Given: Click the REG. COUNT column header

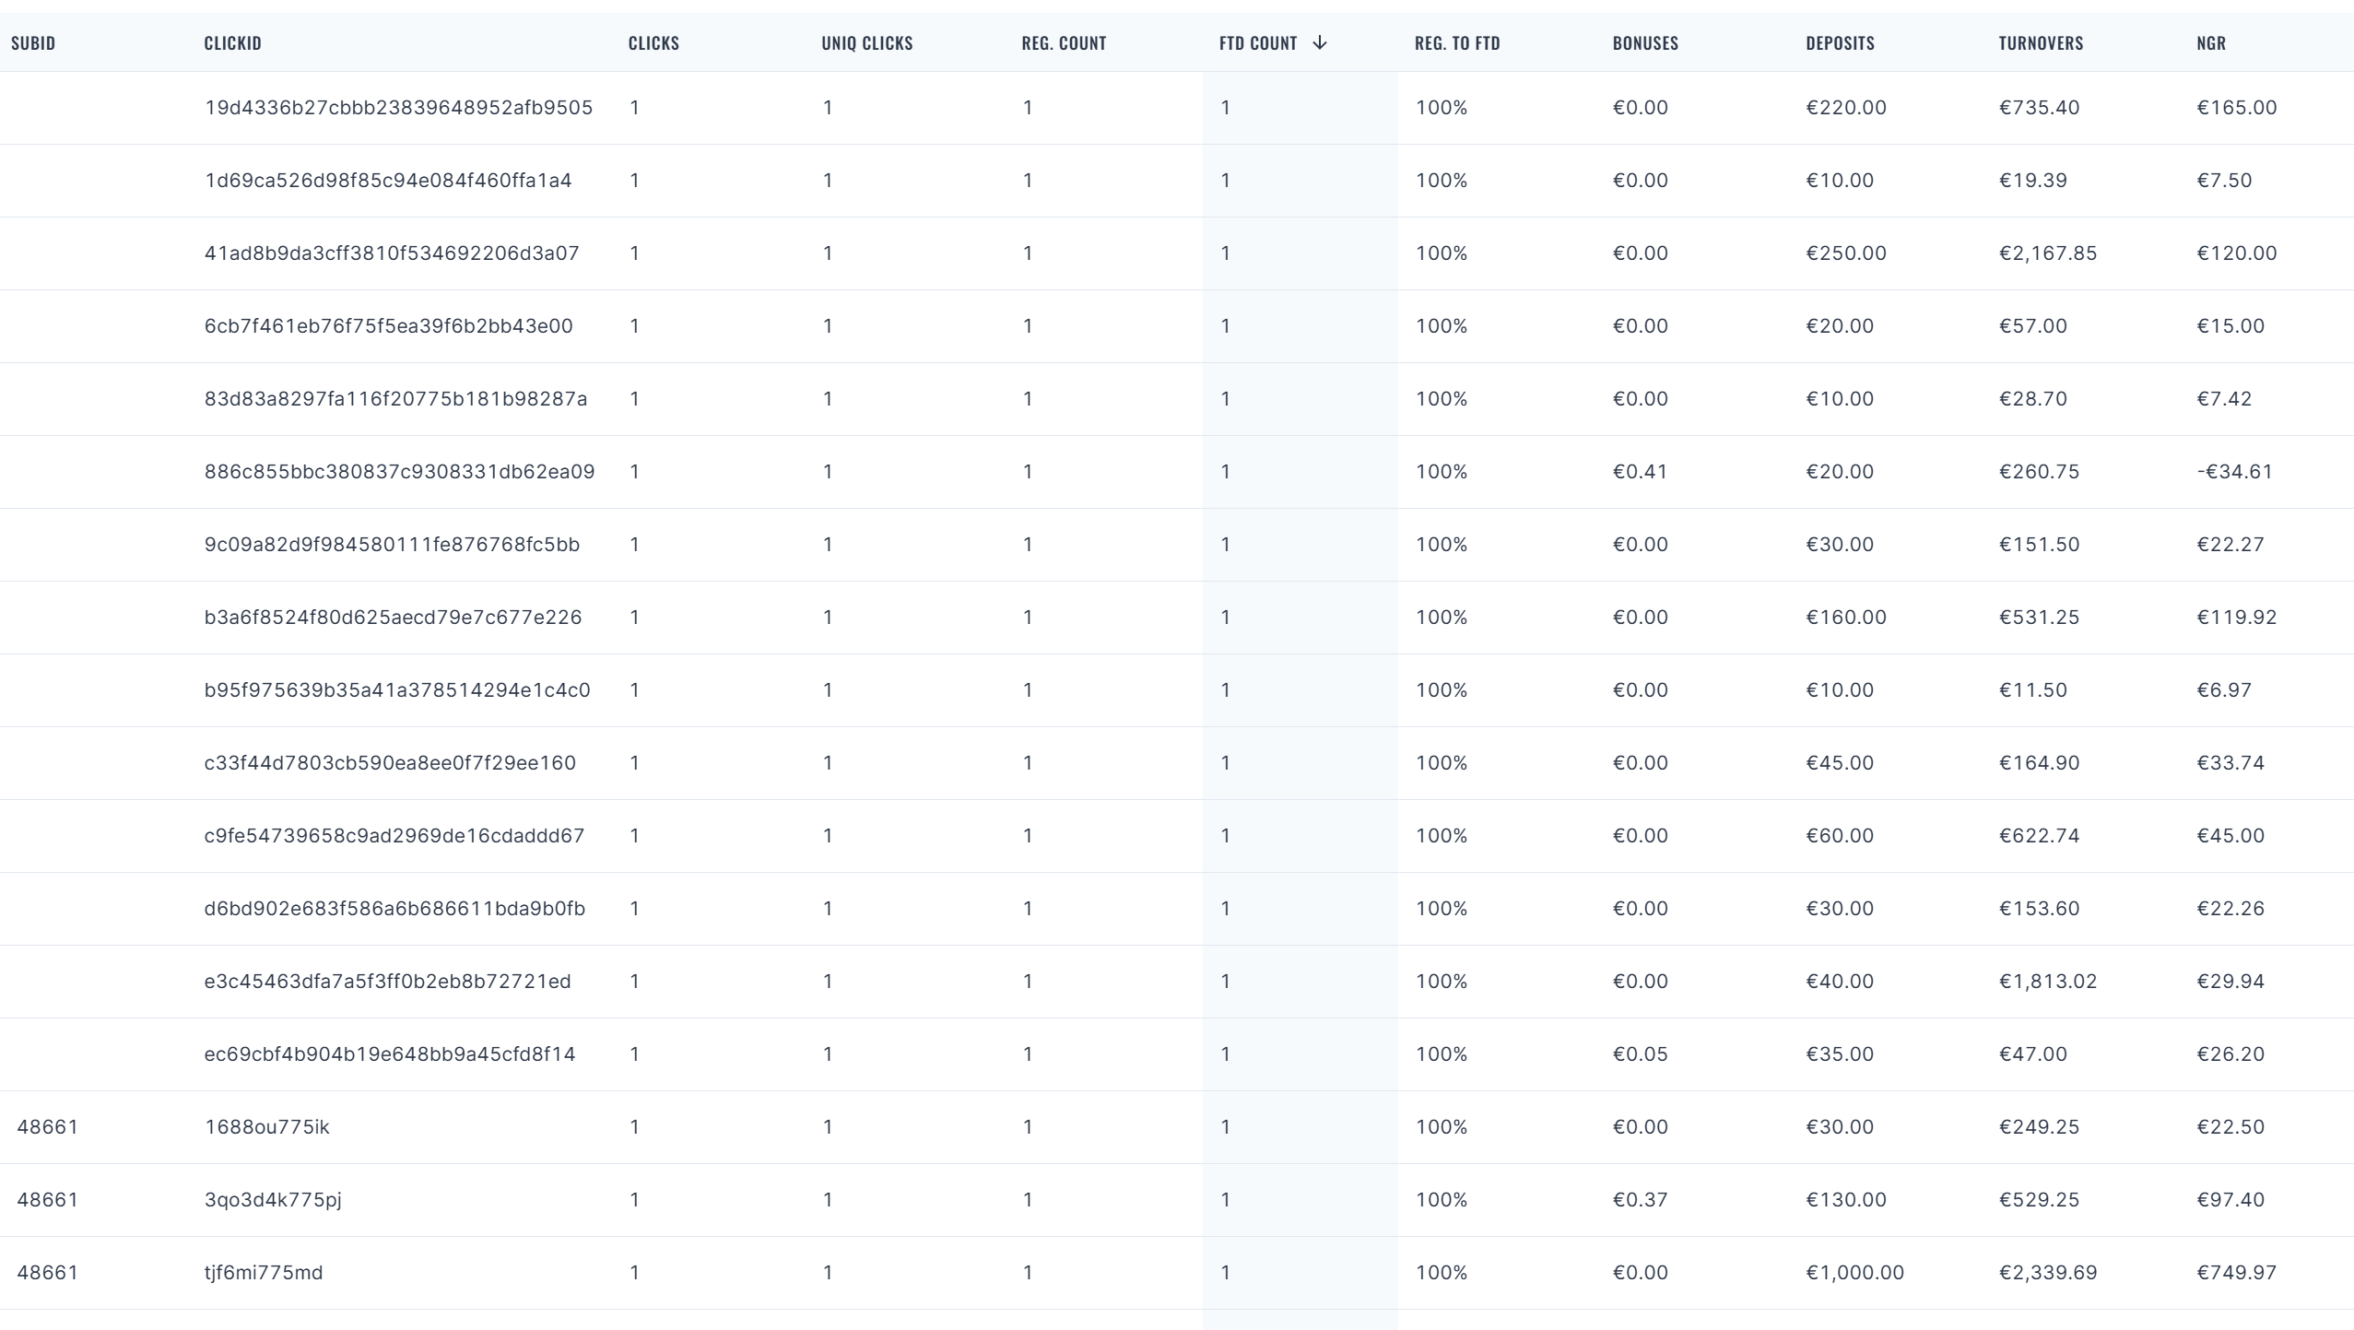Looking at the screenshot, I should click(1064, 43).
